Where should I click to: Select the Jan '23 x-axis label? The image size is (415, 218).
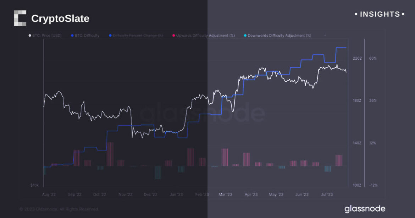[x=176, y=195]
